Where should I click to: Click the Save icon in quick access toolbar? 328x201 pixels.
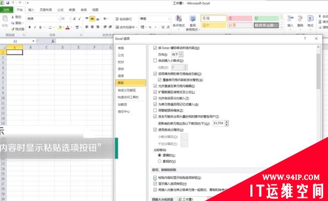pyautogui.click(x=8, y=3)
